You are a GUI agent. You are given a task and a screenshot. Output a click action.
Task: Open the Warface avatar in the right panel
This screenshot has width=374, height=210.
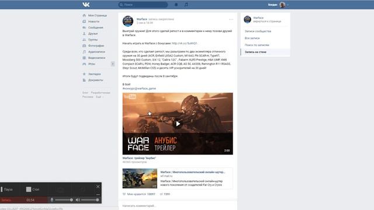point(247,19)
